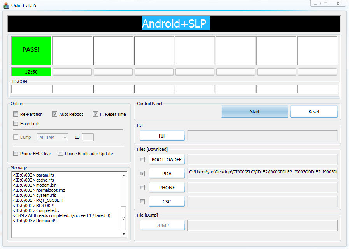The height and width of the screenshot is (249, 349).
Task: Uncheck the checkbox beside PDA
Action: pos(142,174)
